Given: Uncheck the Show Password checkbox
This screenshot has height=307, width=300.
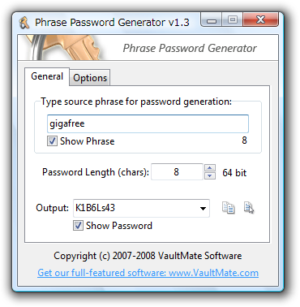Looking at the screenshot, I should coord(78,226).
